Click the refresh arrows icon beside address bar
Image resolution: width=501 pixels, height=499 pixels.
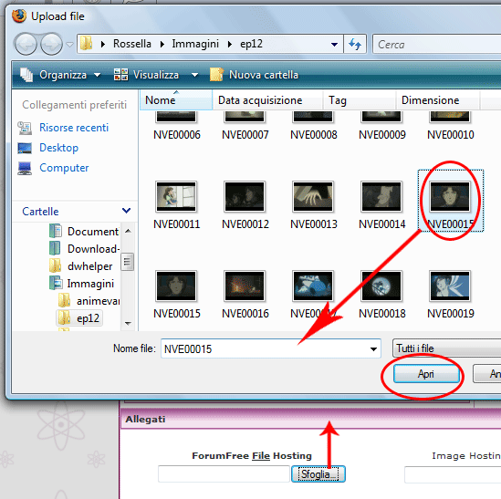(x=355, y=44)
